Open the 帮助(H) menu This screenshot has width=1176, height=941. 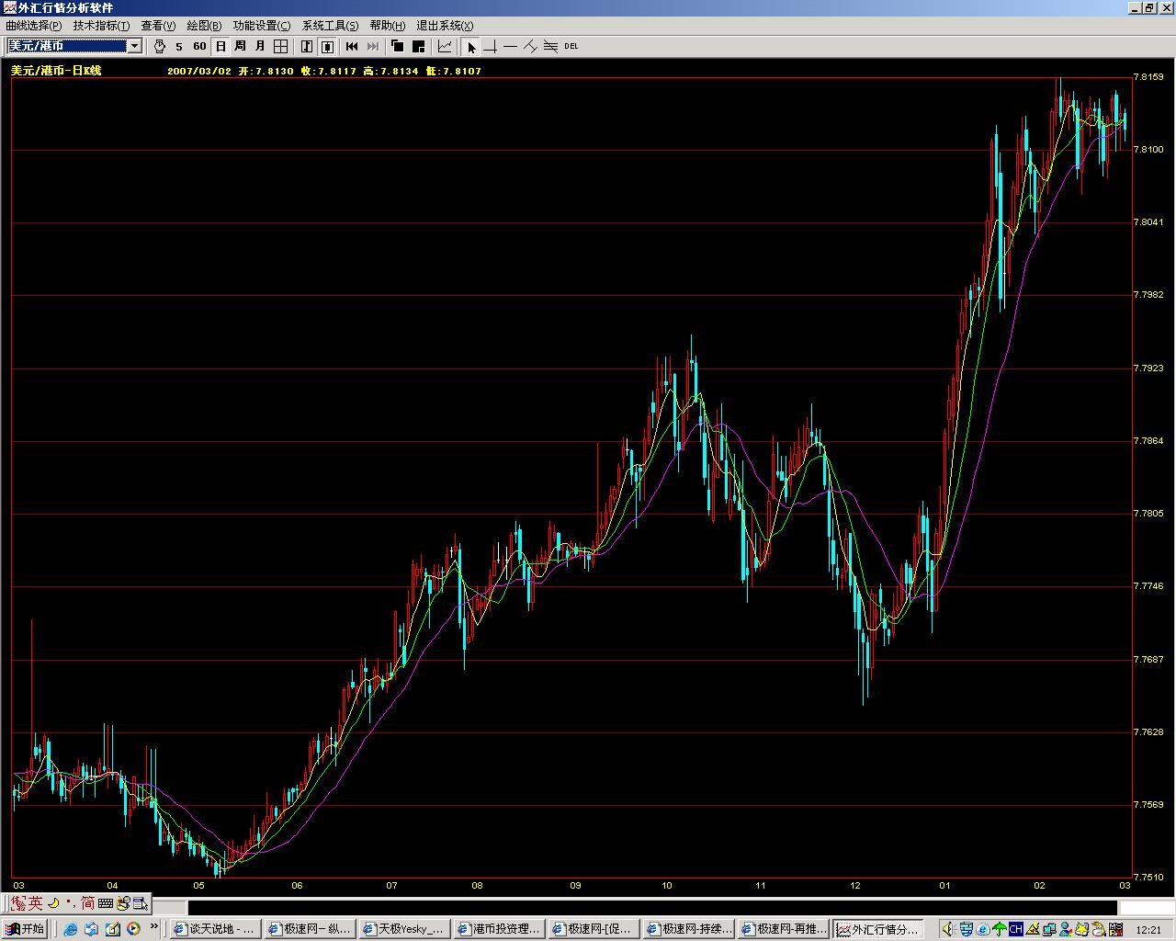pyautogui.click(x=387, y=26)
